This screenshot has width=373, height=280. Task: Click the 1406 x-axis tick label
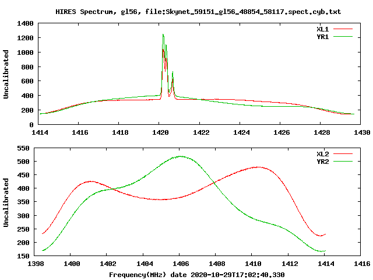coord(181,264)
